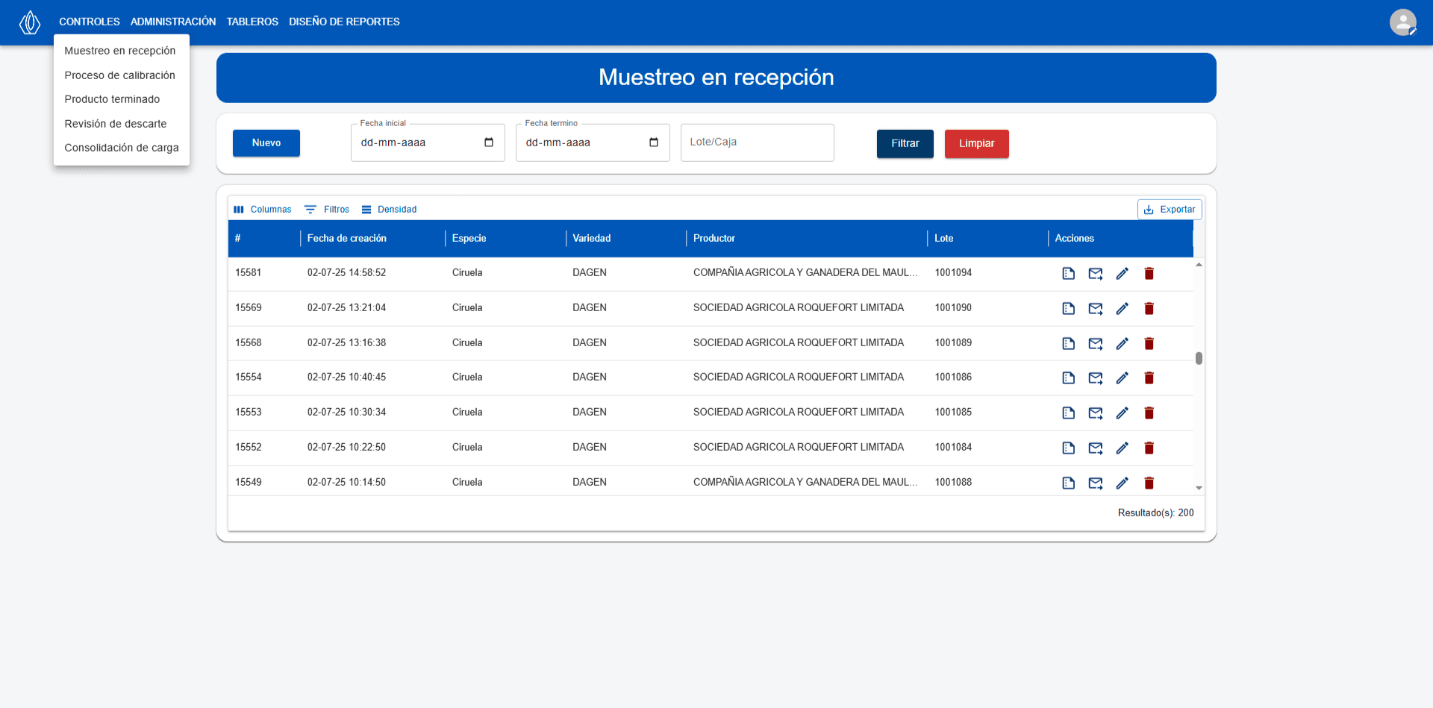This screenshot has width=1433, height=708.
Task: Sort by Productor column header
Action: click(x=714, y=239)
